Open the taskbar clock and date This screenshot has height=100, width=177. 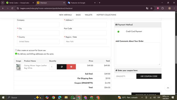pos(166,97)
